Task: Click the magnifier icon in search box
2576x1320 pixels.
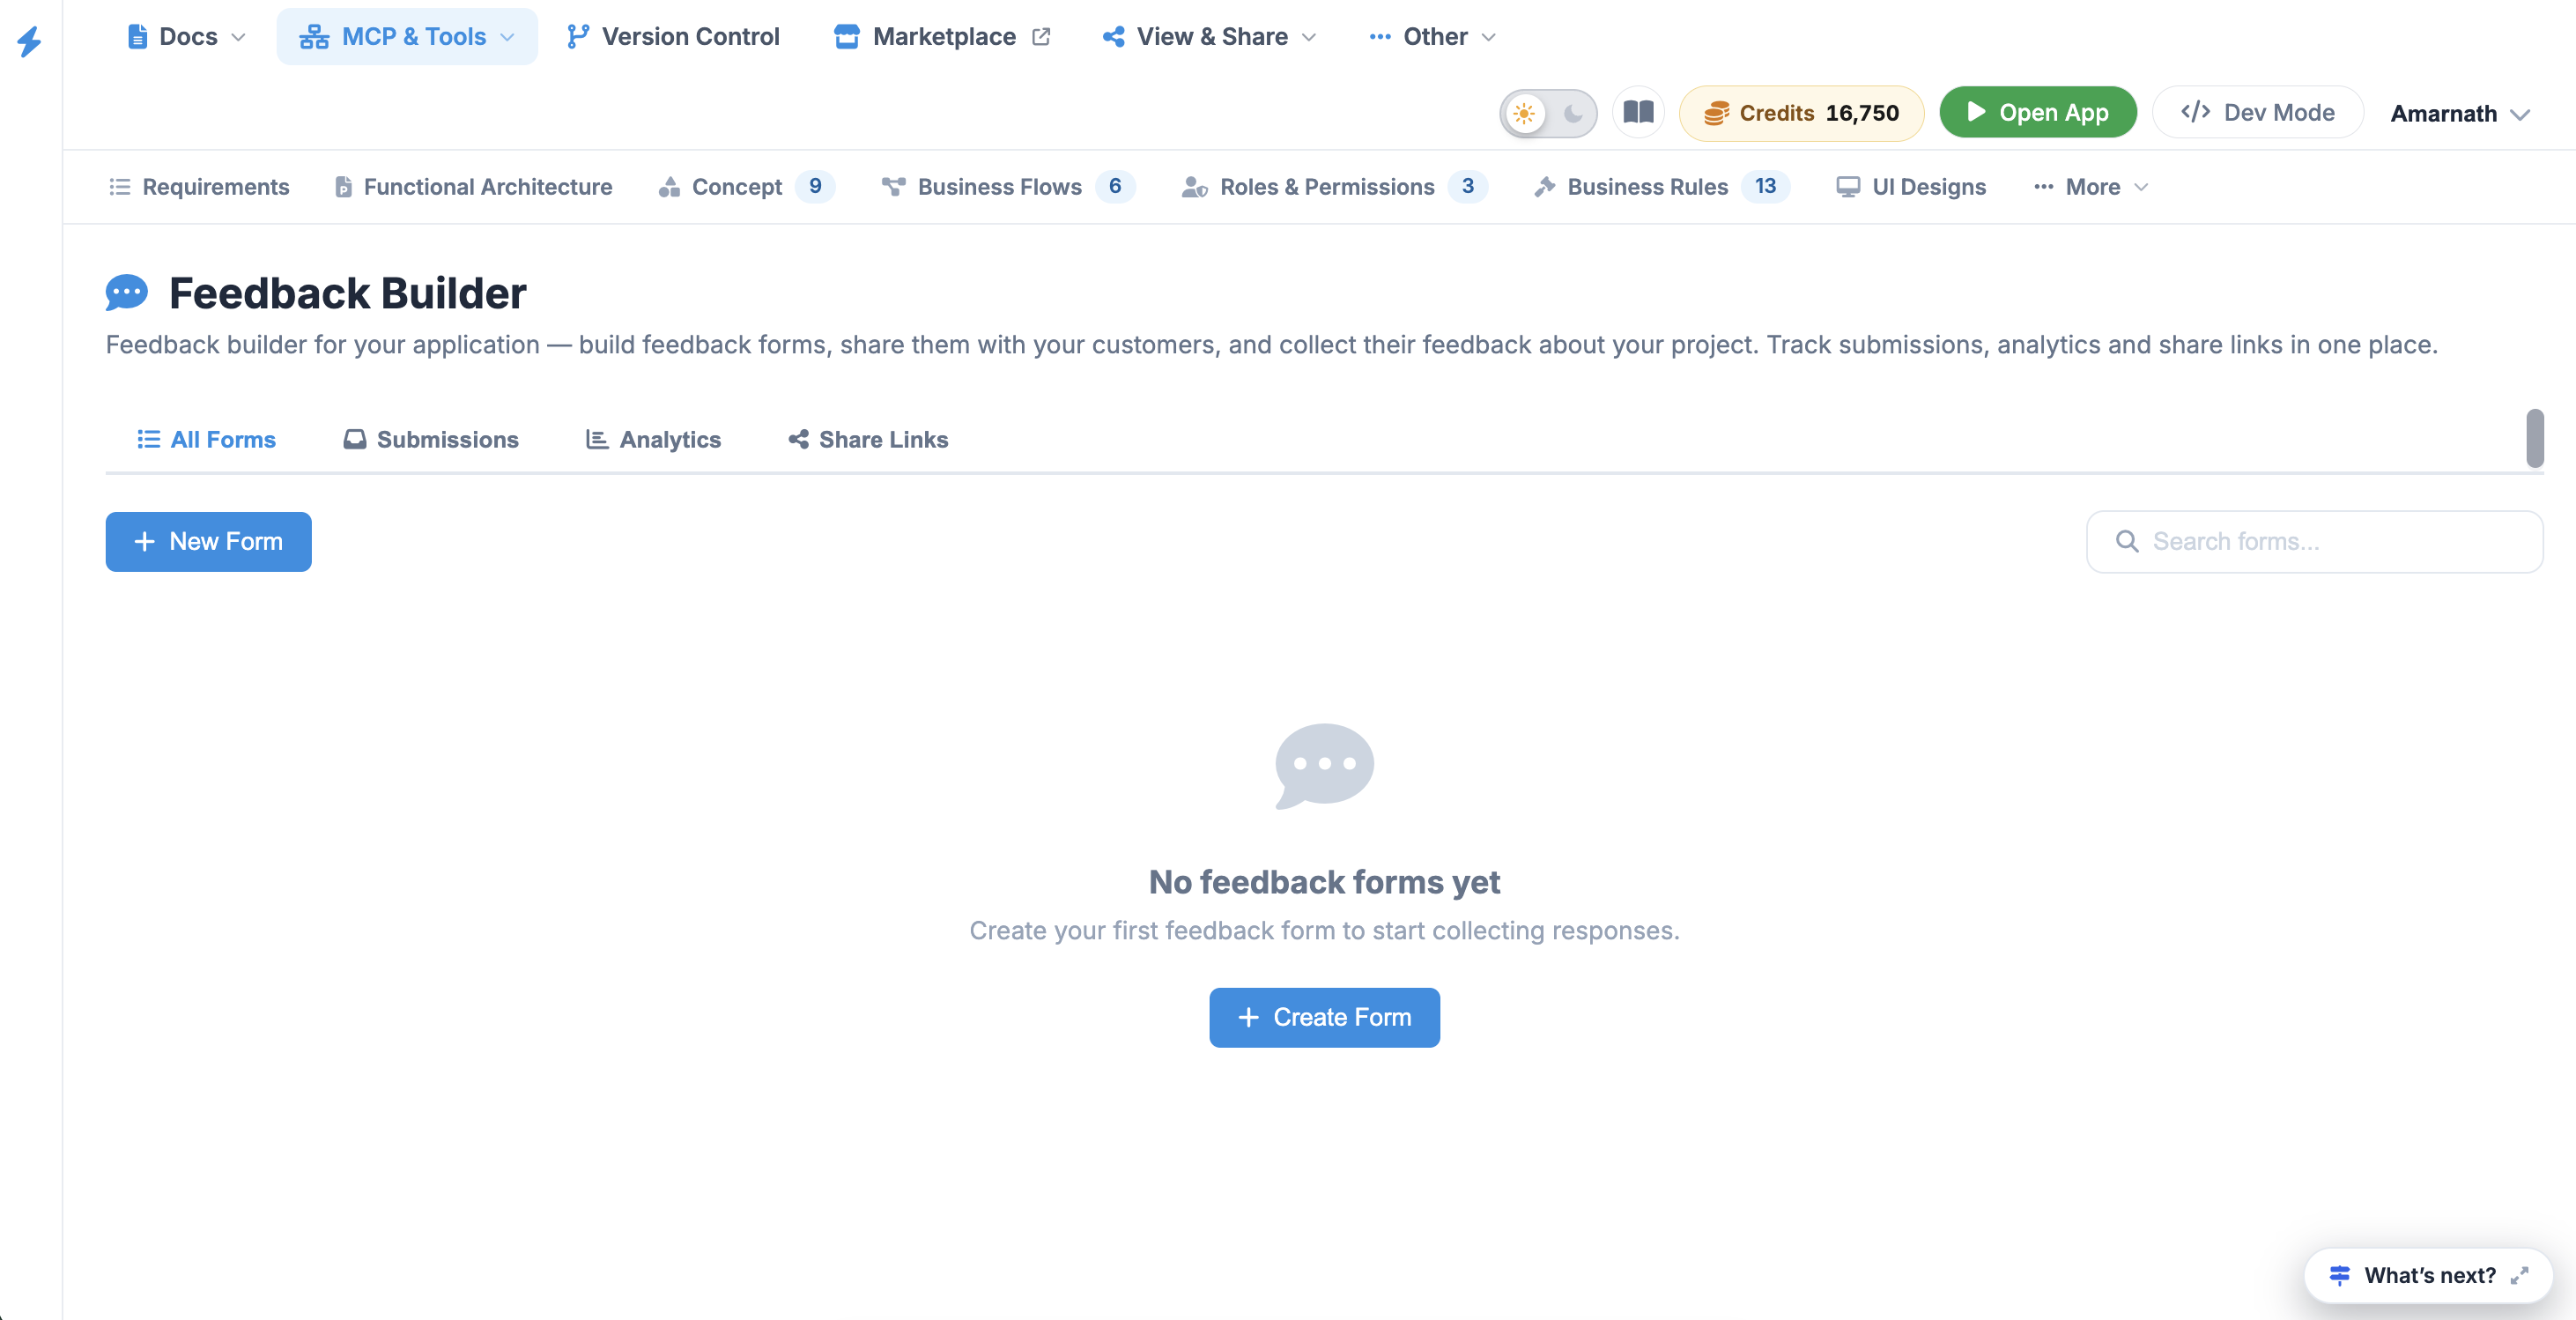Action: coord(2127,542)
